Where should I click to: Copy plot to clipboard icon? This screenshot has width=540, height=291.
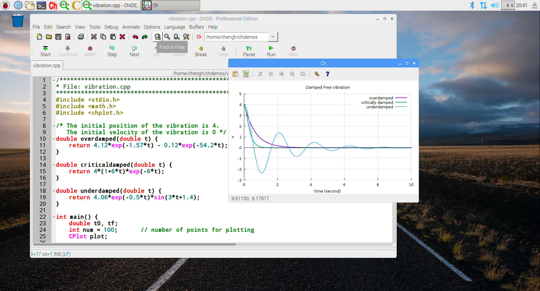click(x=236, y=74)
